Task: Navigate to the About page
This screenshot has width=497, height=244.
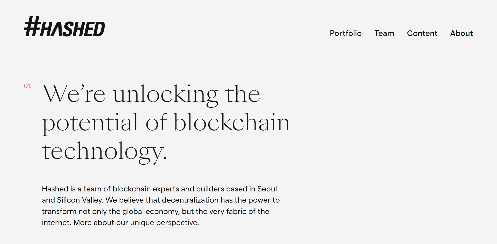Action: [x=462, y=33]
